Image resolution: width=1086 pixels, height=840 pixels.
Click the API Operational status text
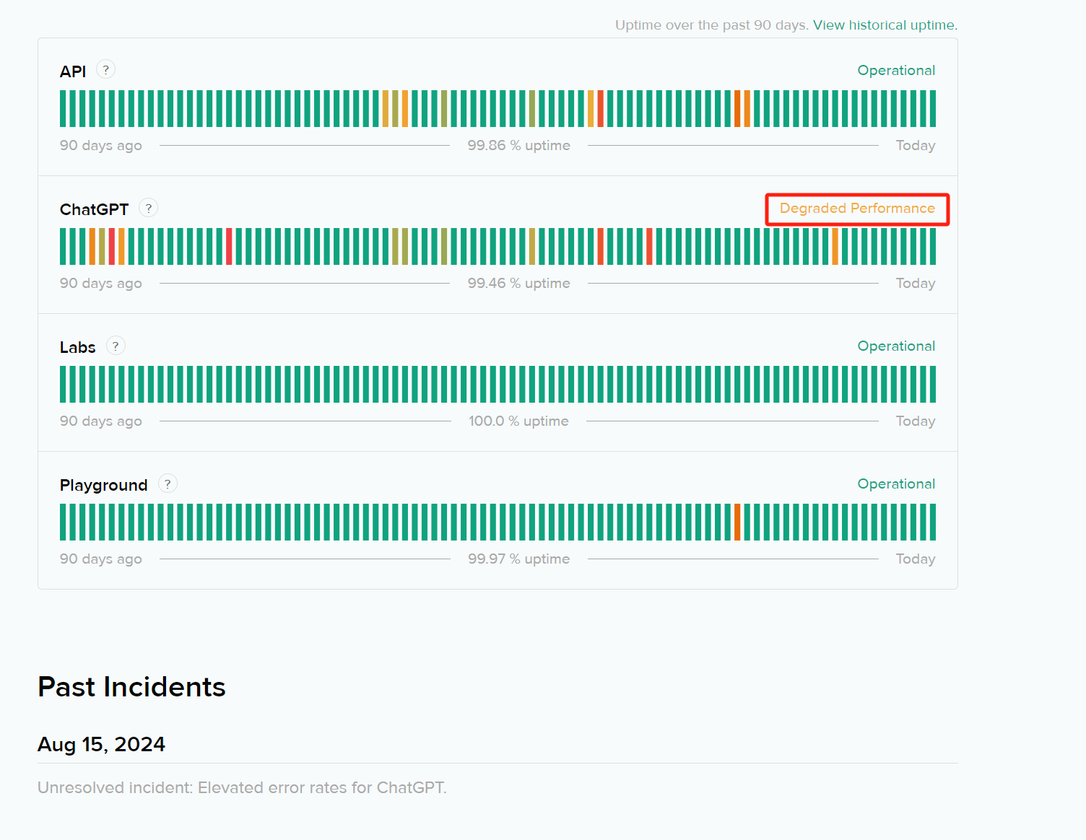896,71
